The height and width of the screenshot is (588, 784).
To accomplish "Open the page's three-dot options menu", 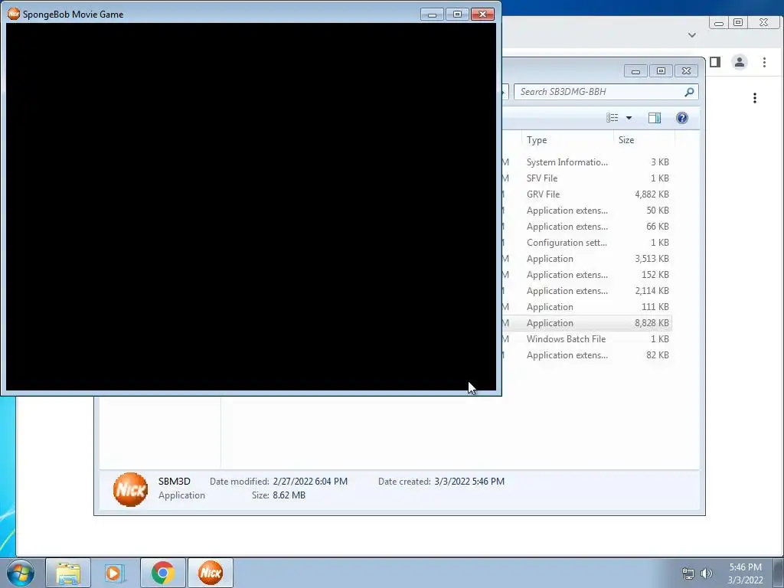I will [754, 98].
